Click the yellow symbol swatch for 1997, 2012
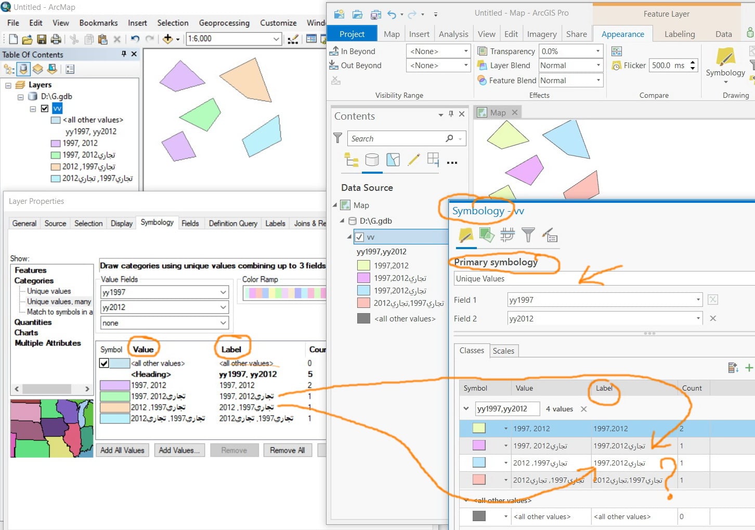 (x=479, y=429)
